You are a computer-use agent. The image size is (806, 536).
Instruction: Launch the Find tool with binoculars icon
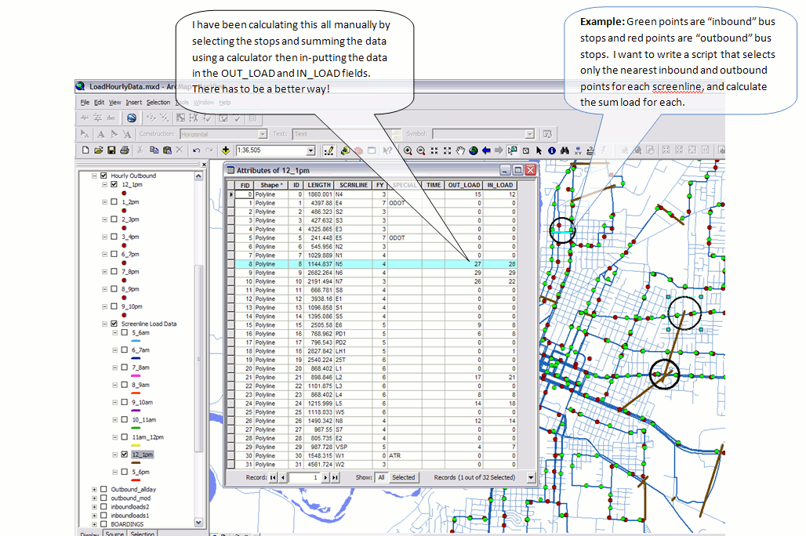(565, 150)
